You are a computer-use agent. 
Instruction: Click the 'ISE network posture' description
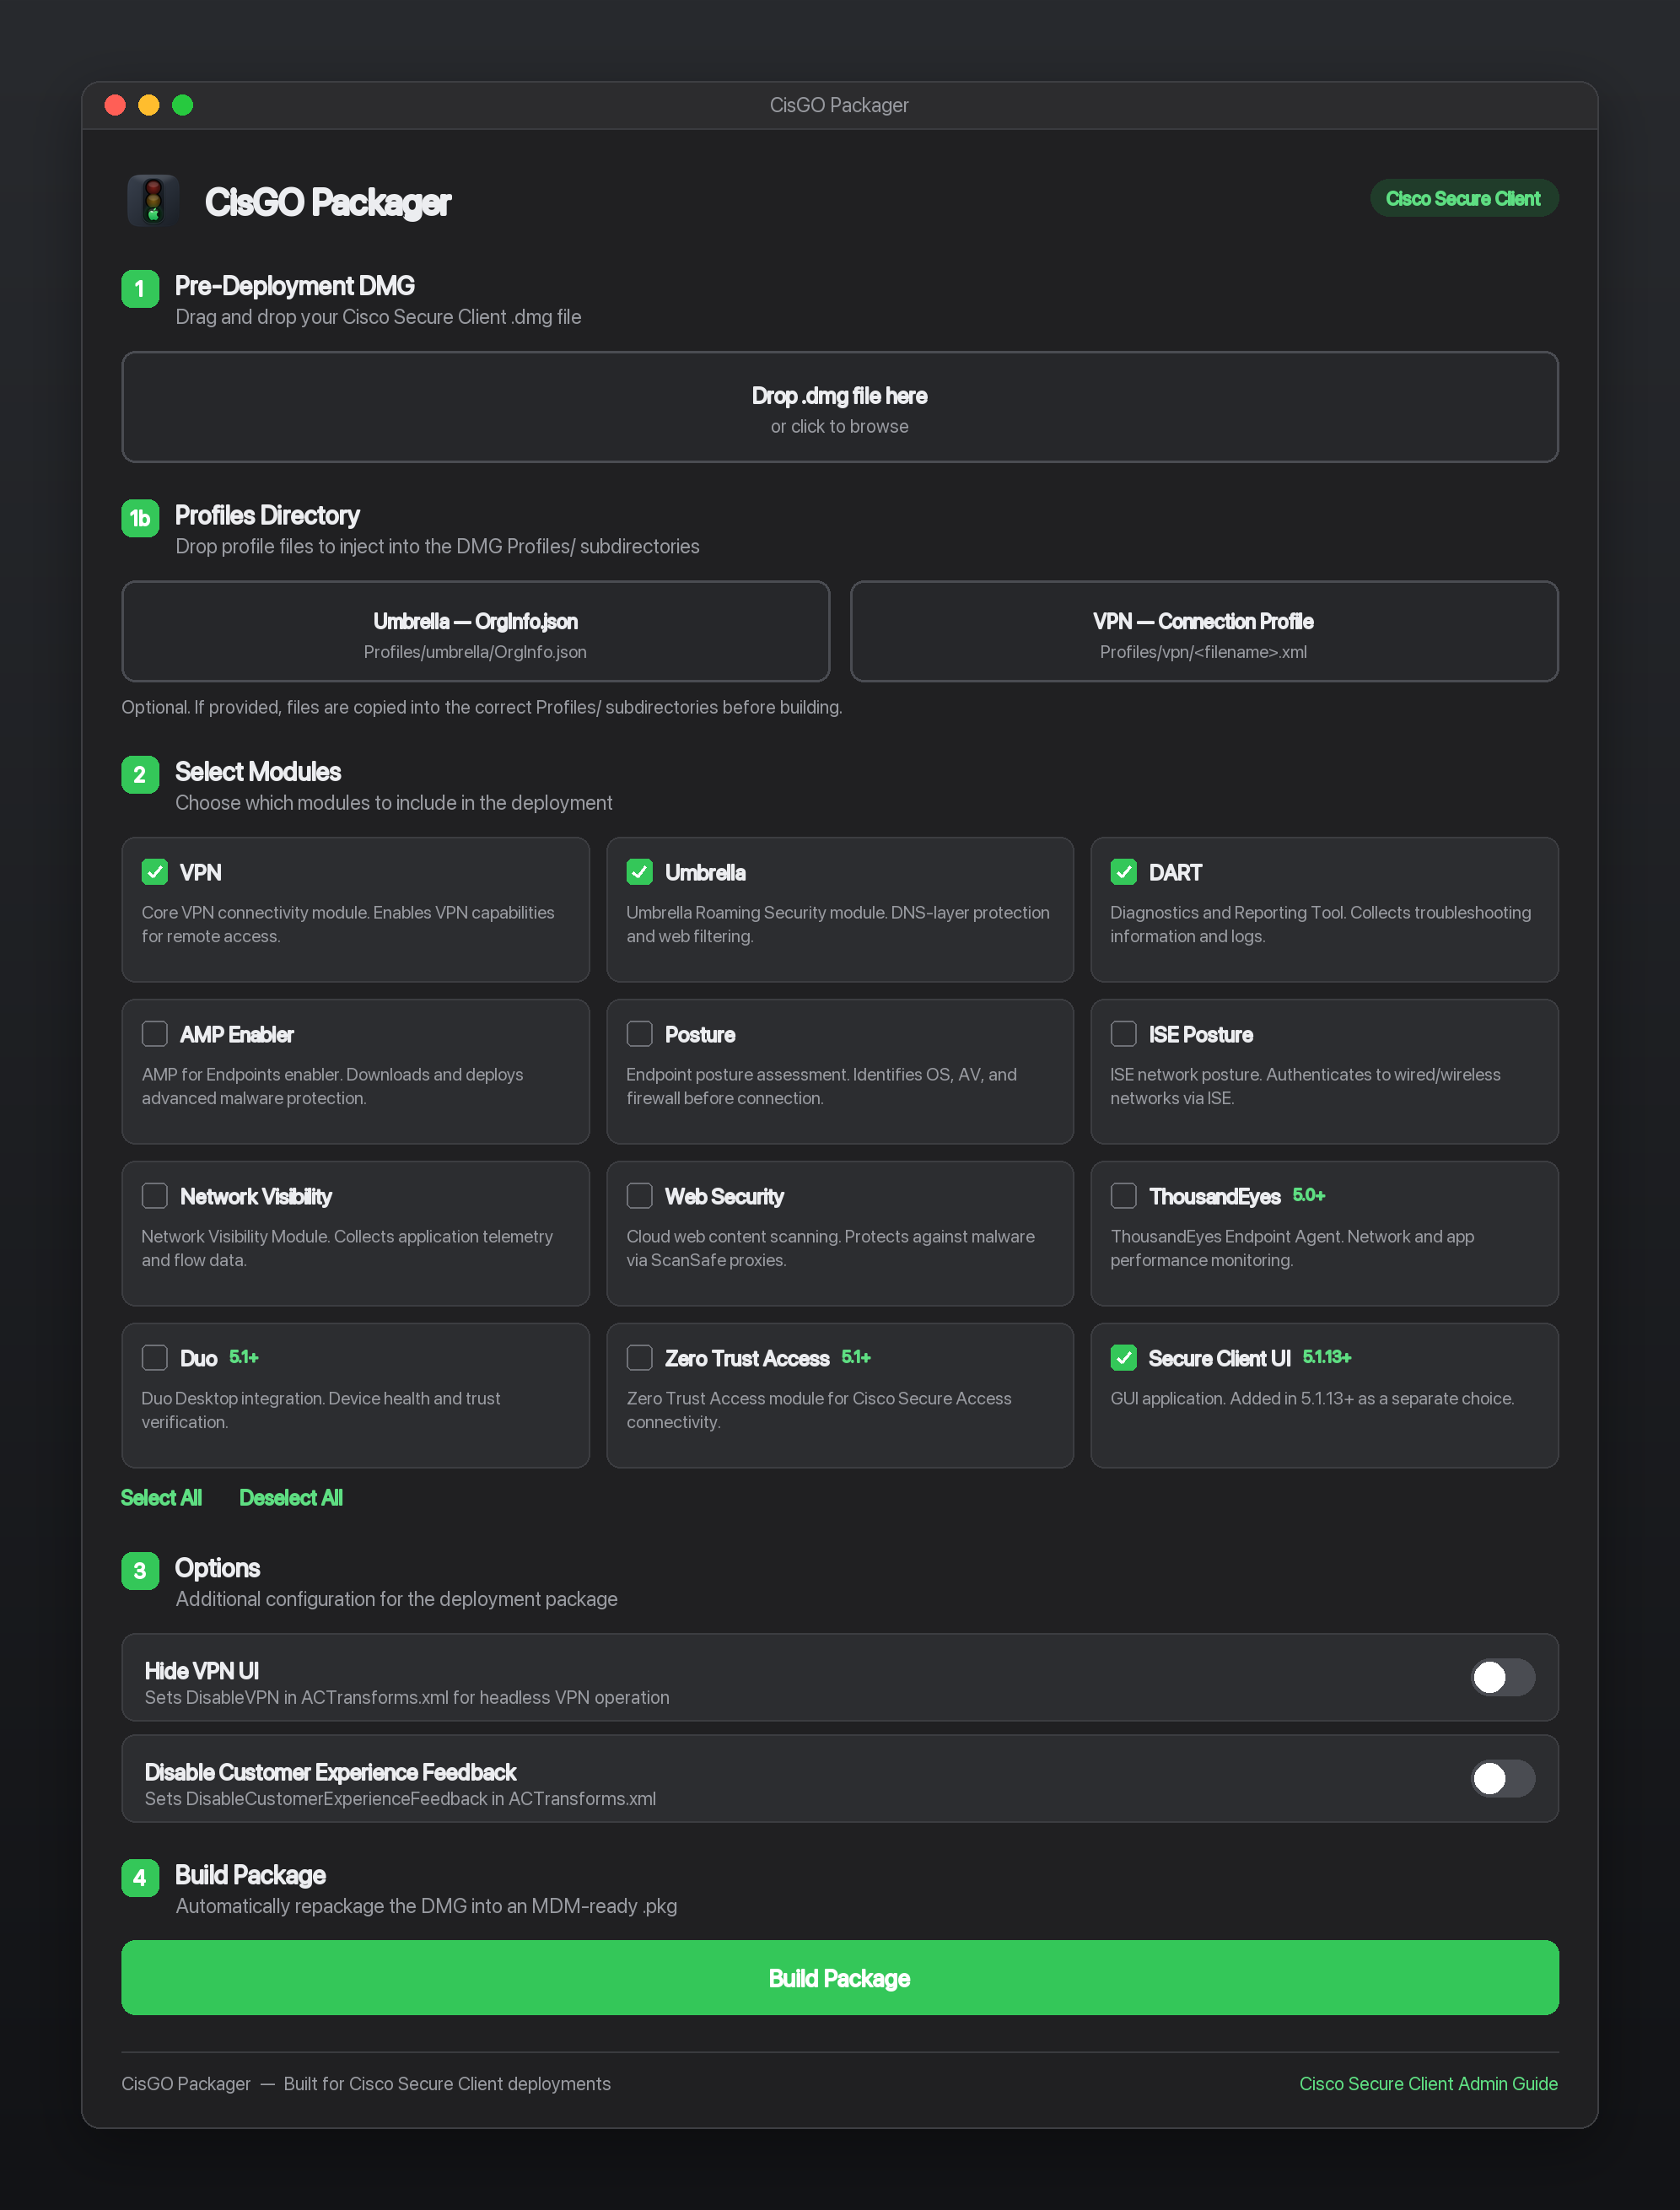[x=1305, y=1086]
